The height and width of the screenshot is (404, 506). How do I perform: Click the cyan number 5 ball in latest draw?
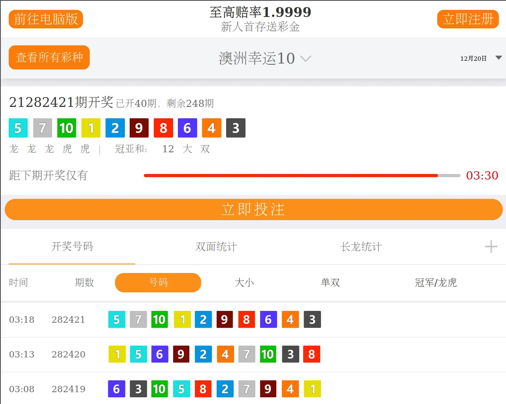(18, 128)
